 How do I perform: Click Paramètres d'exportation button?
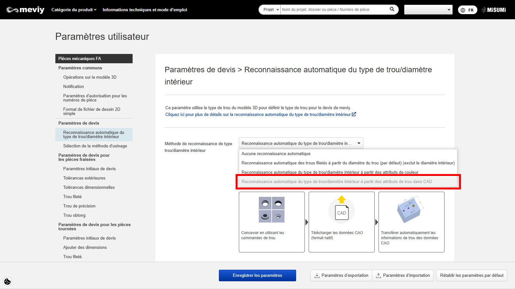click(x=341, y=276)
